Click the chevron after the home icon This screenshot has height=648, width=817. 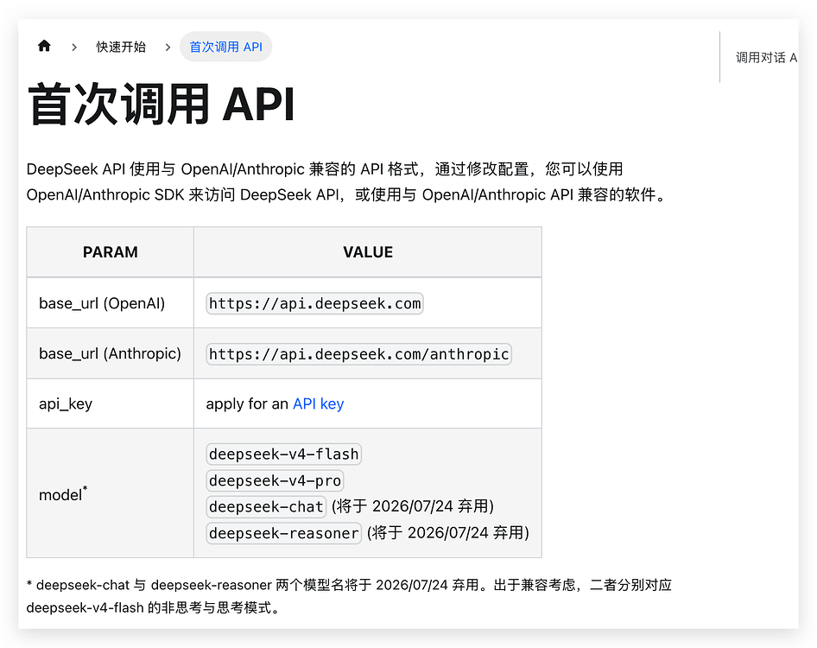[74, 47]
